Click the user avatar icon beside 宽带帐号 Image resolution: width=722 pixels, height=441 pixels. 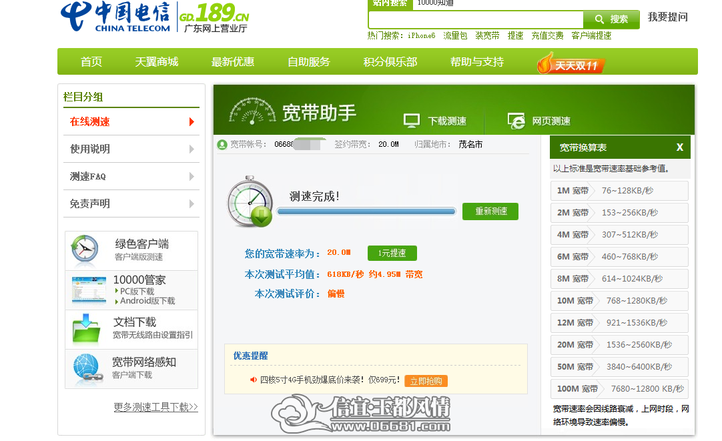point(222,145)
